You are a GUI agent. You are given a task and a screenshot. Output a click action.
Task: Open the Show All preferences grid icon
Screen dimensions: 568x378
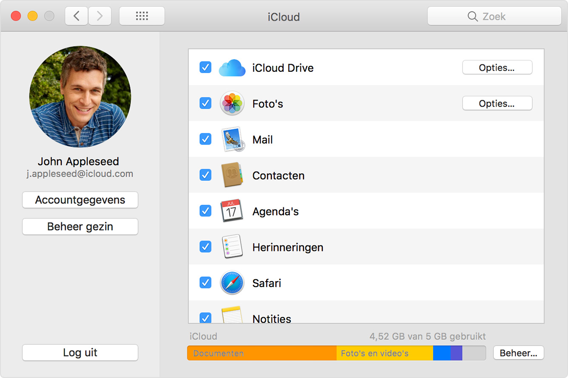[x=142, y=16]
